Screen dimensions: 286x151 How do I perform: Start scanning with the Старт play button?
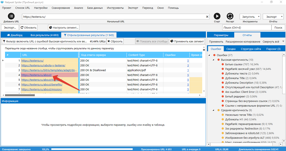[217, 16]
